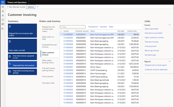Open invoice F210000007 link
The image size is (174, 107).
click(x=68, y=67)
